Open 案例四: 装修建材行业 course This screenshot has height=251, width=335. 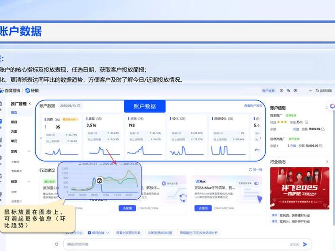294,215
